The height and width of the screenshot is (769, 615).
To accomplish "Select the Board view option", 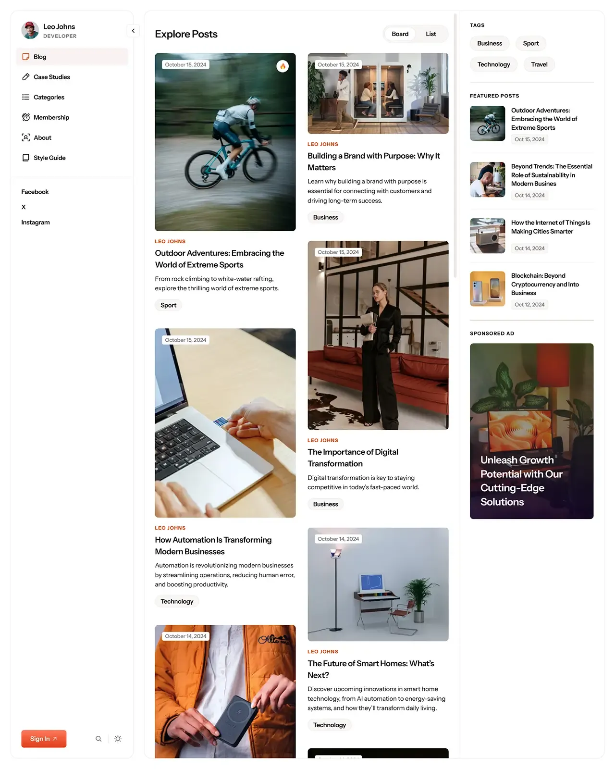I will (x=400, y=34).
